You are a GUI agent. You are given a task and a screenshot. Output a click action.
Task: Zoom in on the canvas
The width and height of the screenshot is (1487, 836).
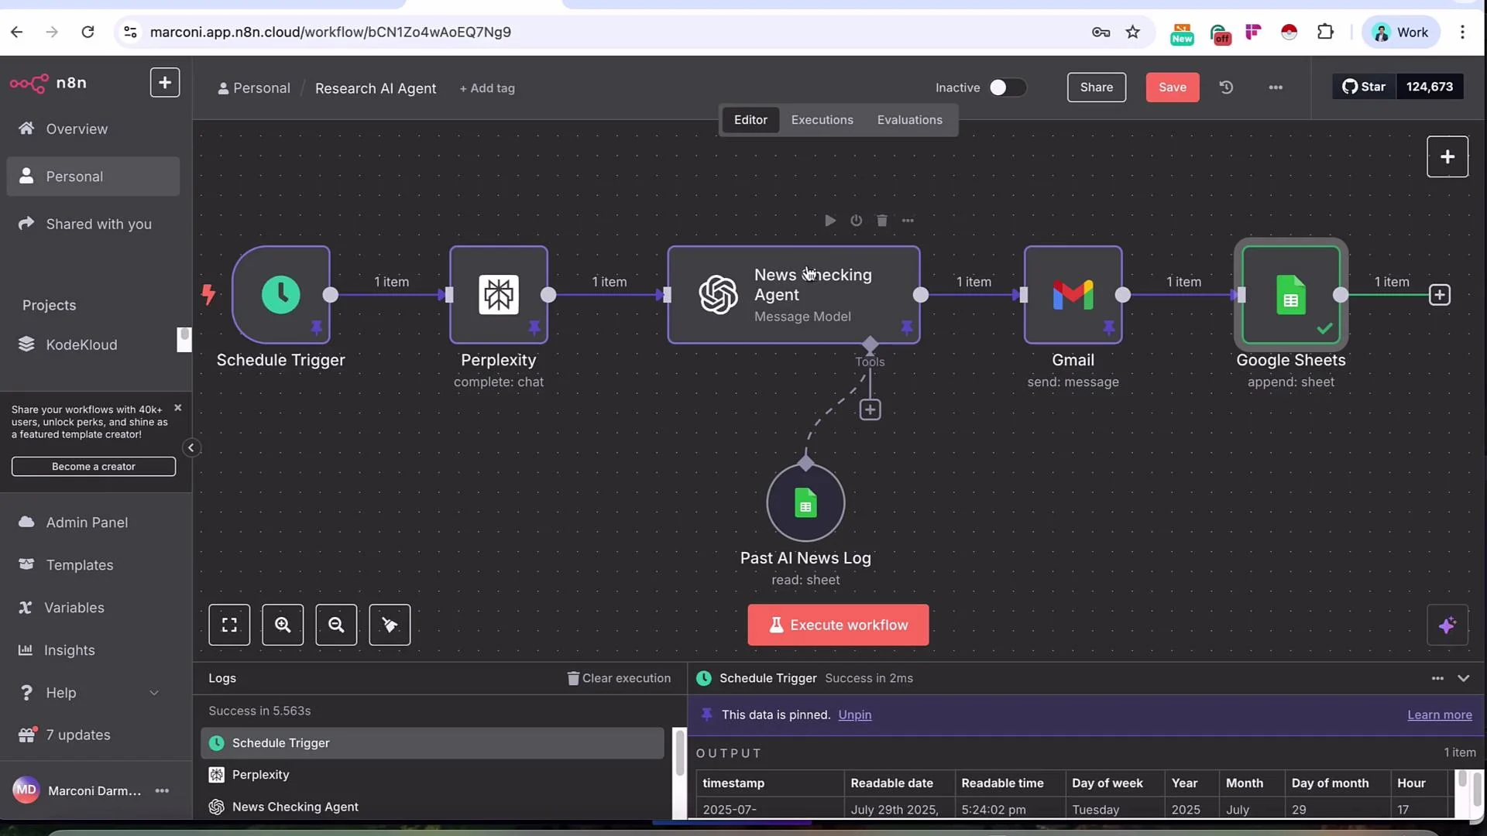coord(283,625)
